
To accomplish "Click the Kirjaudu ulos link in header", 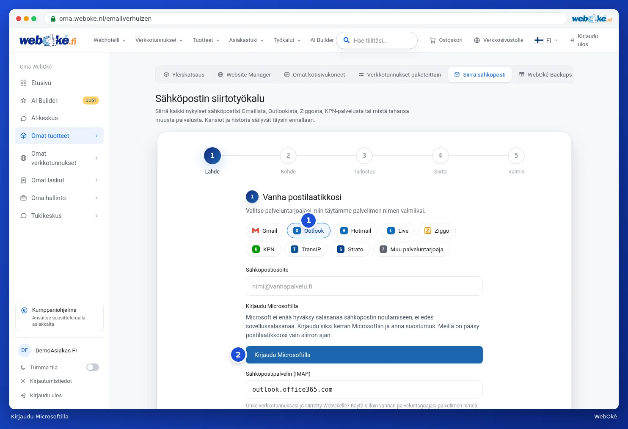I will (584, 40).
